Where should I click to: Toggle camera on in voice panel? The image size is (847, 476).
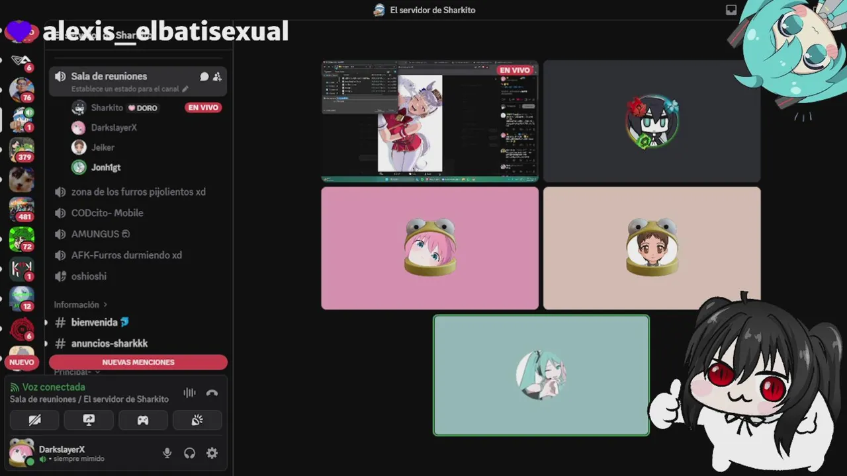34,420
